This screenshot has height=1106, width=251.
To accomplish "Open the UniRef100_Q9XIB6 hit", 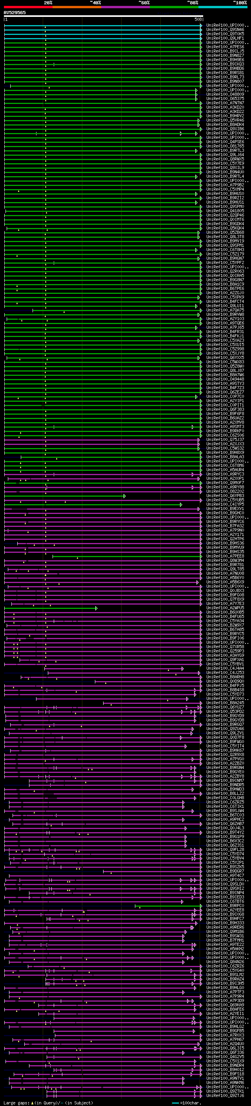I will click(225, 129).
